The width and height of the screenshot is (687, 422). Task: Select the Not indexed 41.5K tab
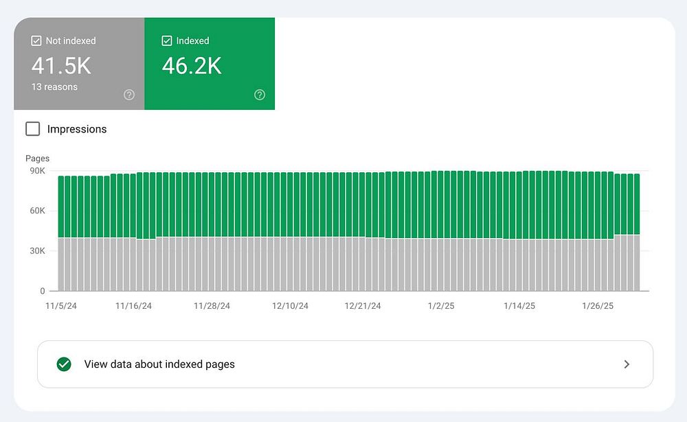[x=79, y=64]
